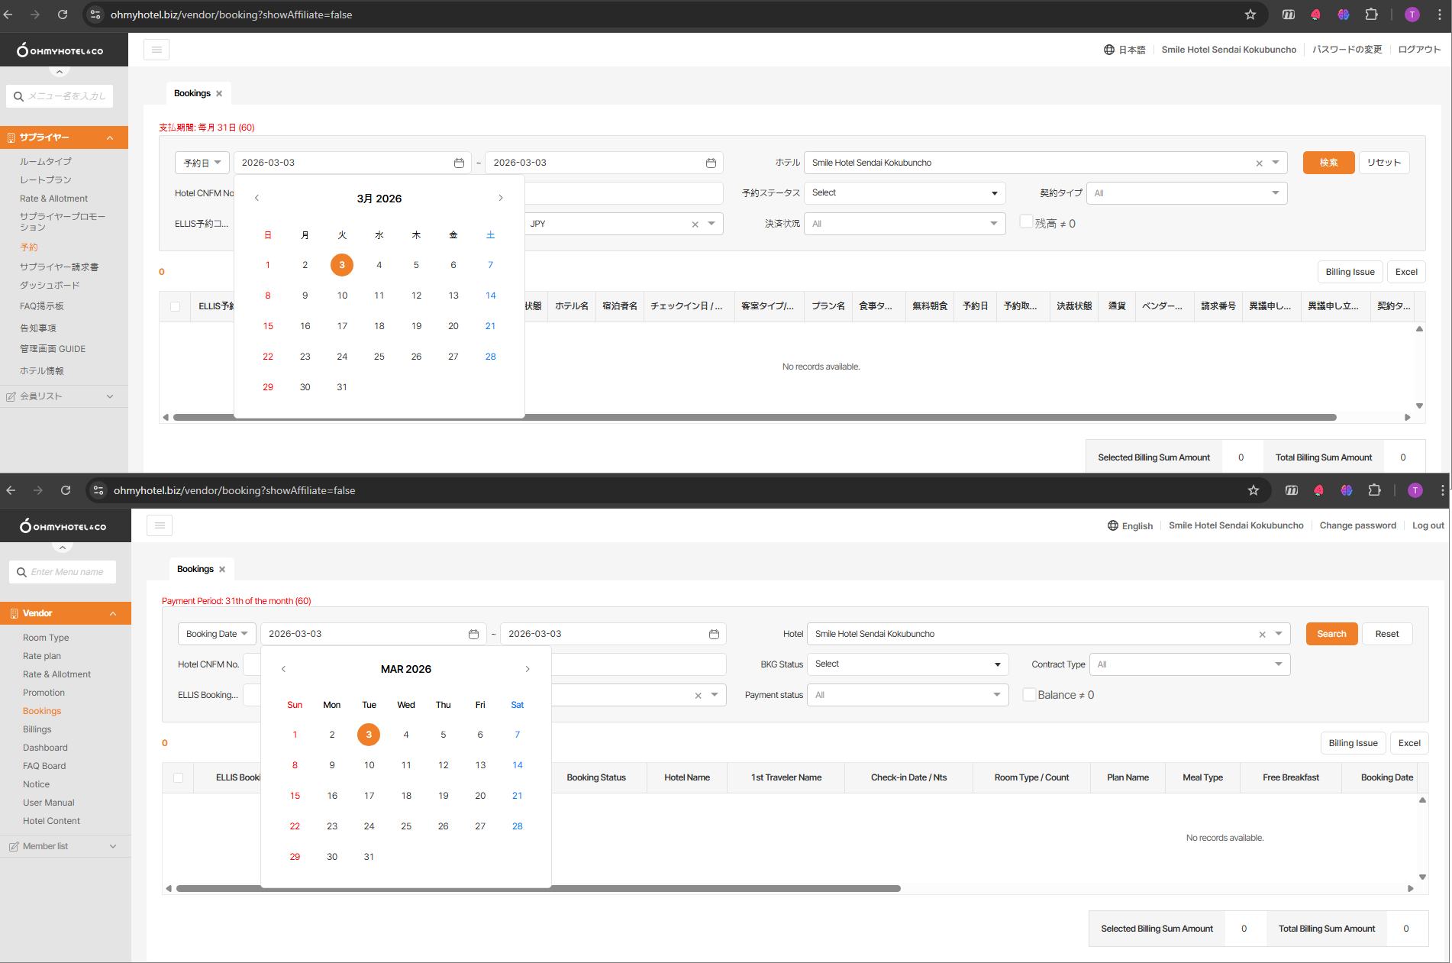This screenshot has width=1452, height=963.
Task: Clear the JPY currency selection
Action: click(x=695, y=225)
